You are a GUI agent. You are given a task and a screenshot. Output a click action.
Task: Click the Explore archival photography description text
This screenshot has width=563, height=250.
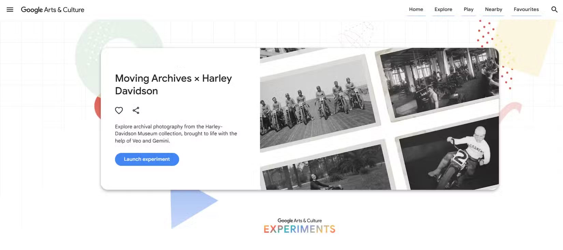coord(176,134)
